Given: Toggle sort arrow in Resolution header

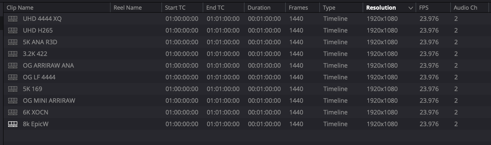Looking at the screenshot, I should [411, 8].
